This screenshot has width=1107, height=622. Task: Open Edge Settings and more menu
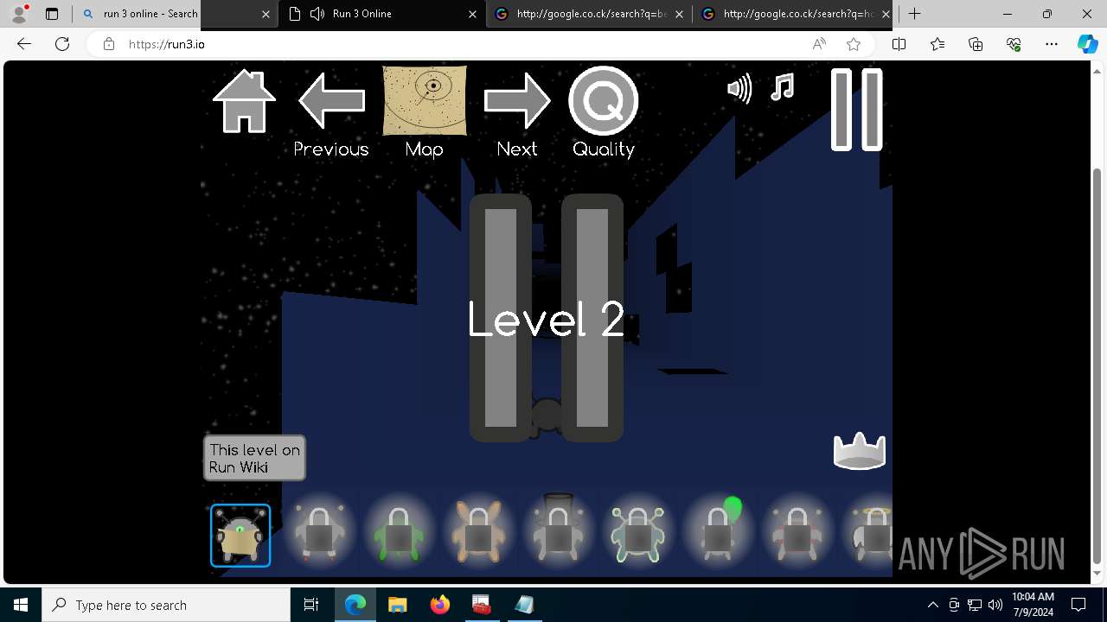click(1052, 44)
